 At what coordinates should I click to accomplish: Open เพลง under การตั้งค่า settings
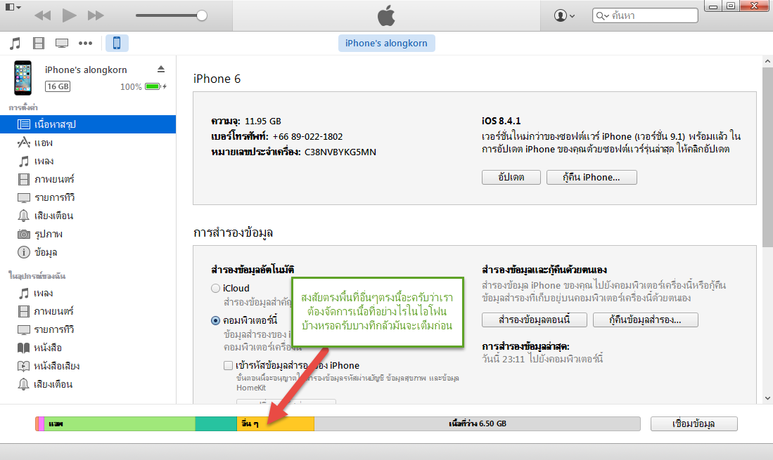click(x=88, y=161)
